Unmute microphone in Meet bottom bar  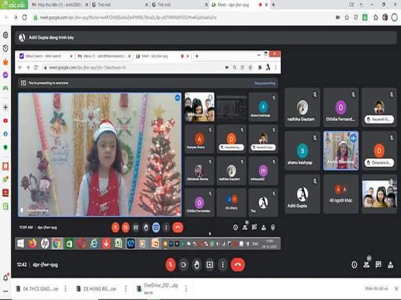tap(171, 265)
